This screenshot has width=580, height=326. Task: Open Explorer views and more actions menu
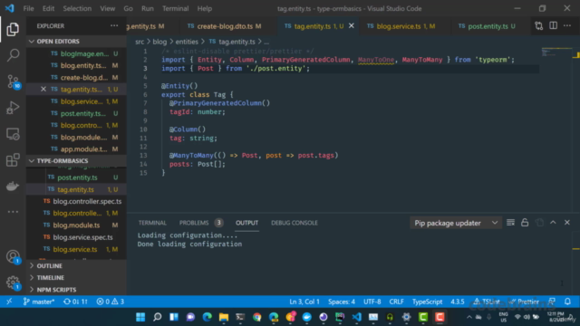coord(114,26)
